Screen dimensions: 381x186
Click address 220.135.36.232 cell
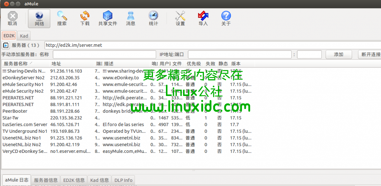click(66, 118)
